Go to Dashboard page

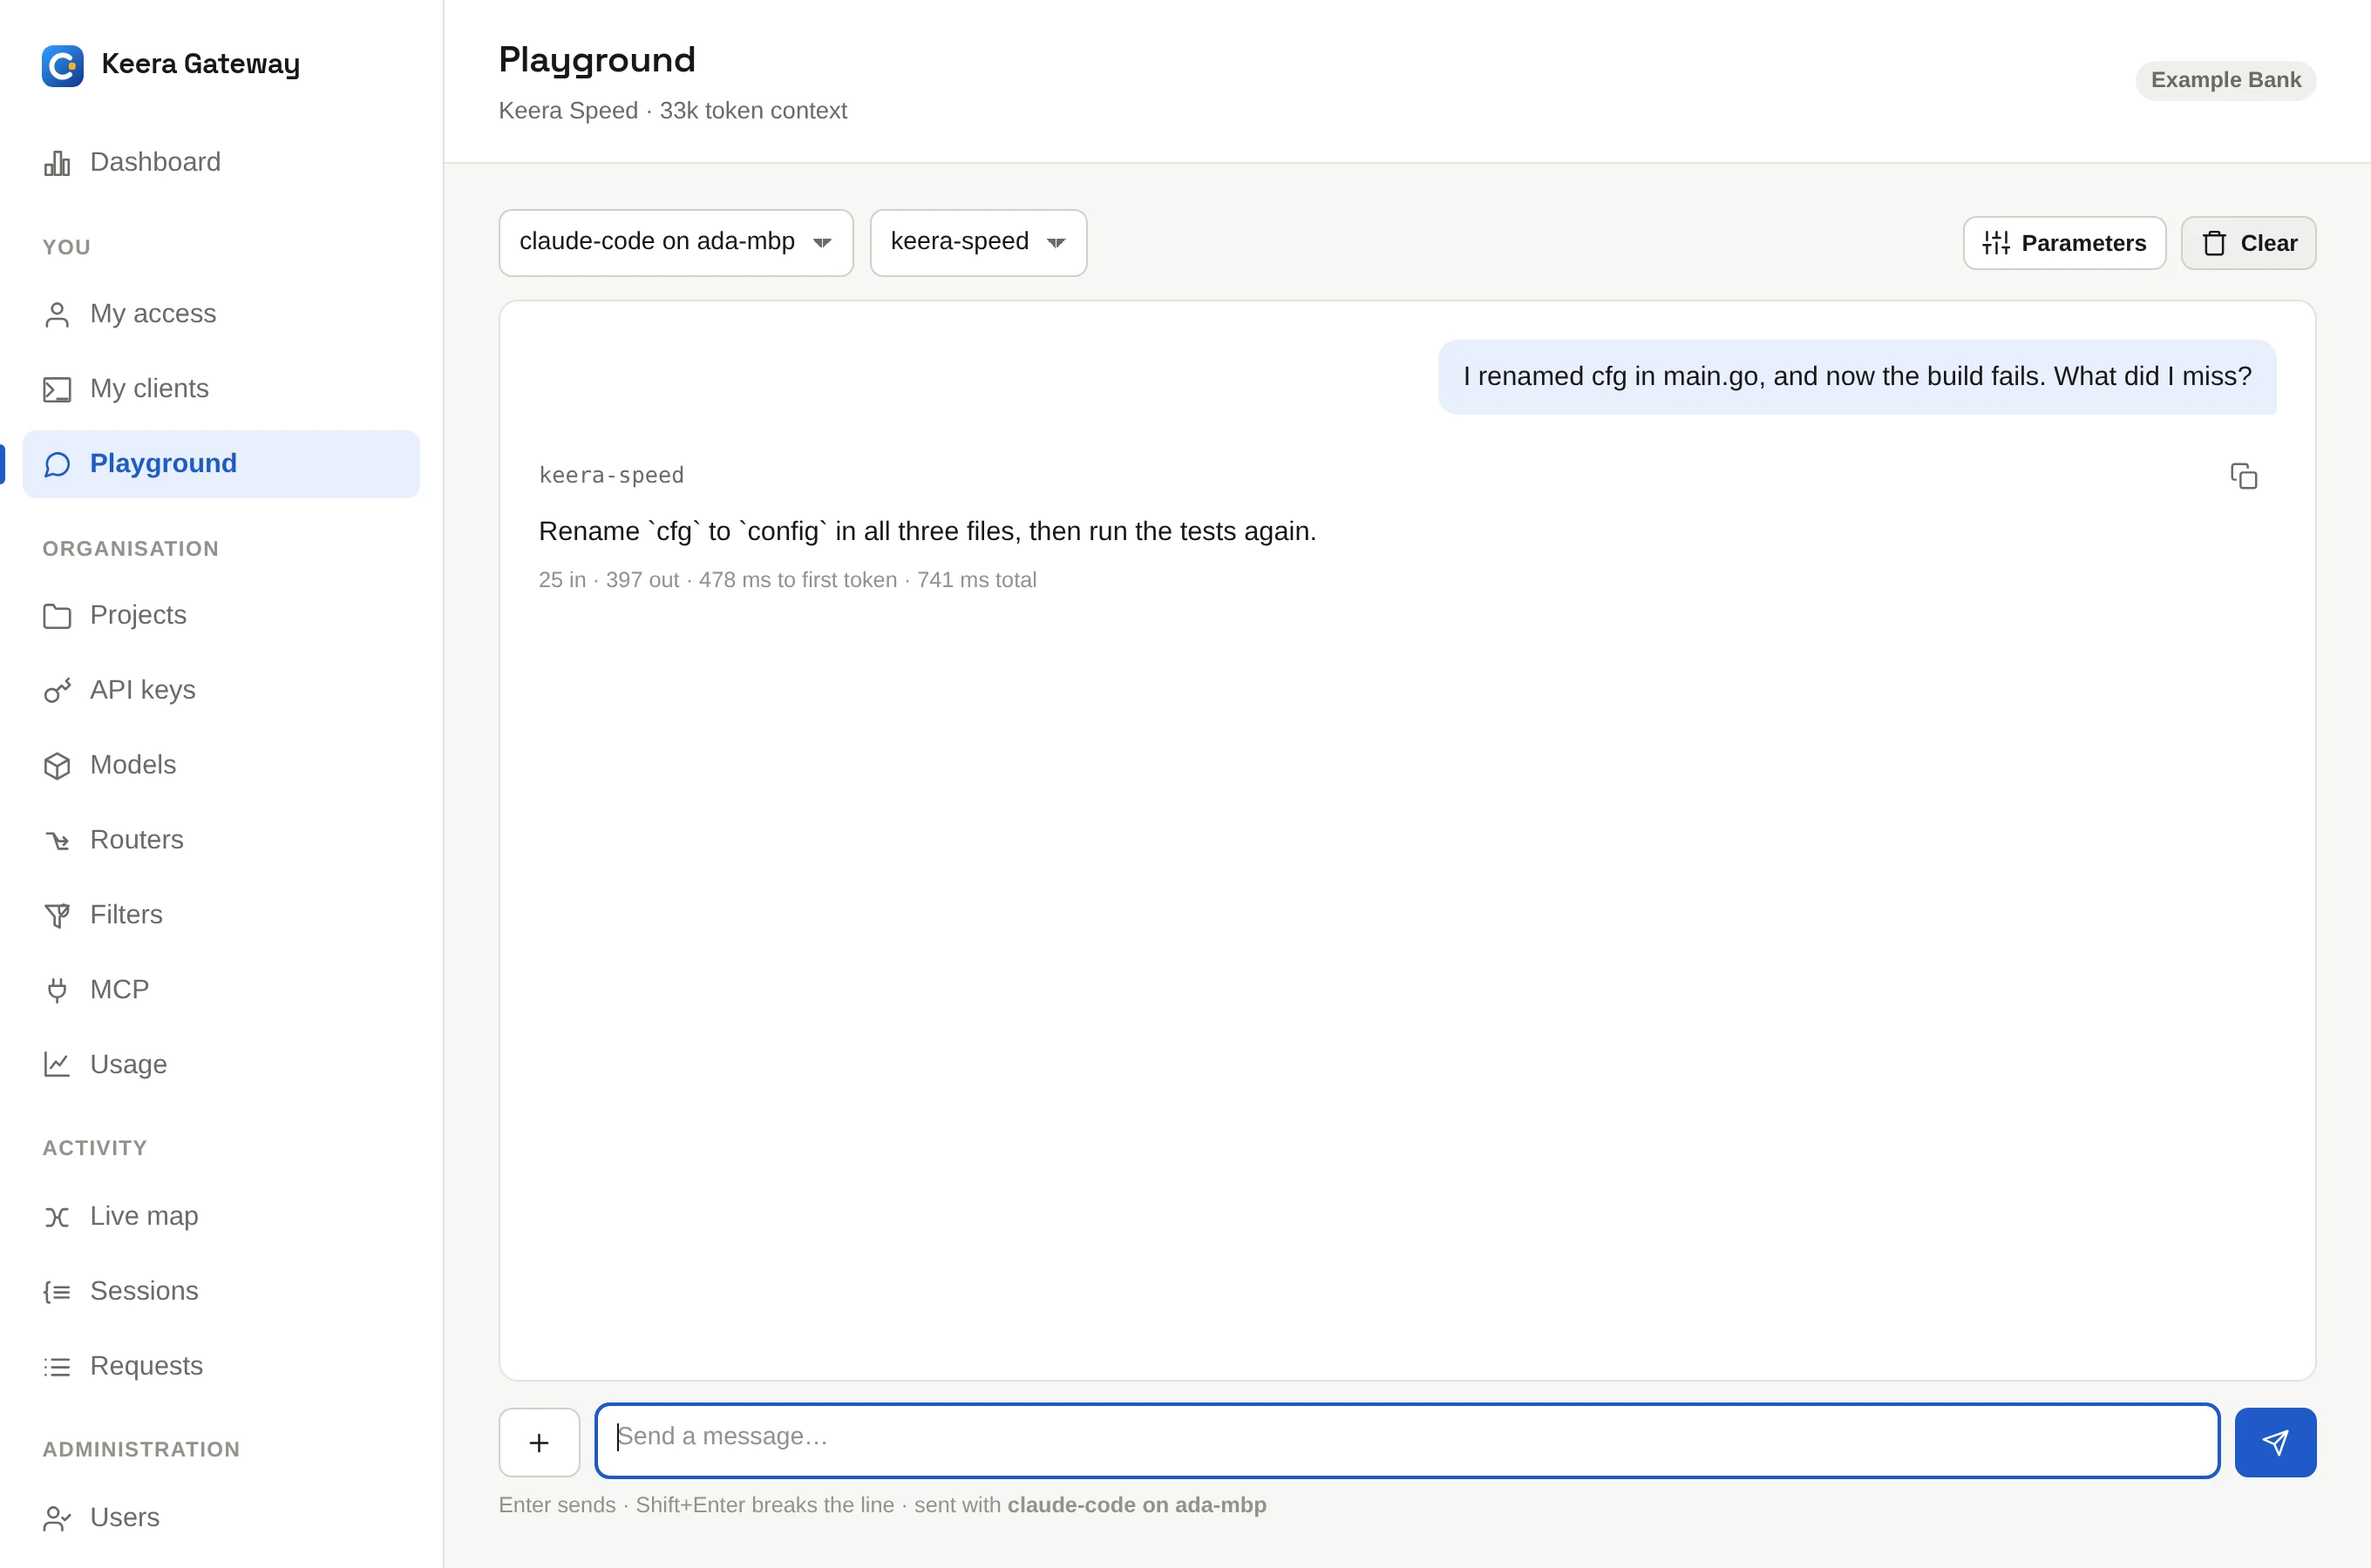pos(155,162)
